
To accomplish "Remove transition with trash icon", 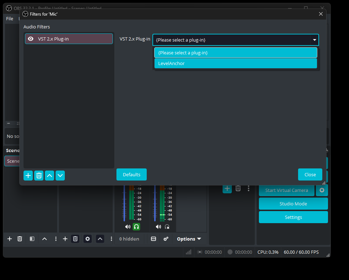I will tap(238, 189).
